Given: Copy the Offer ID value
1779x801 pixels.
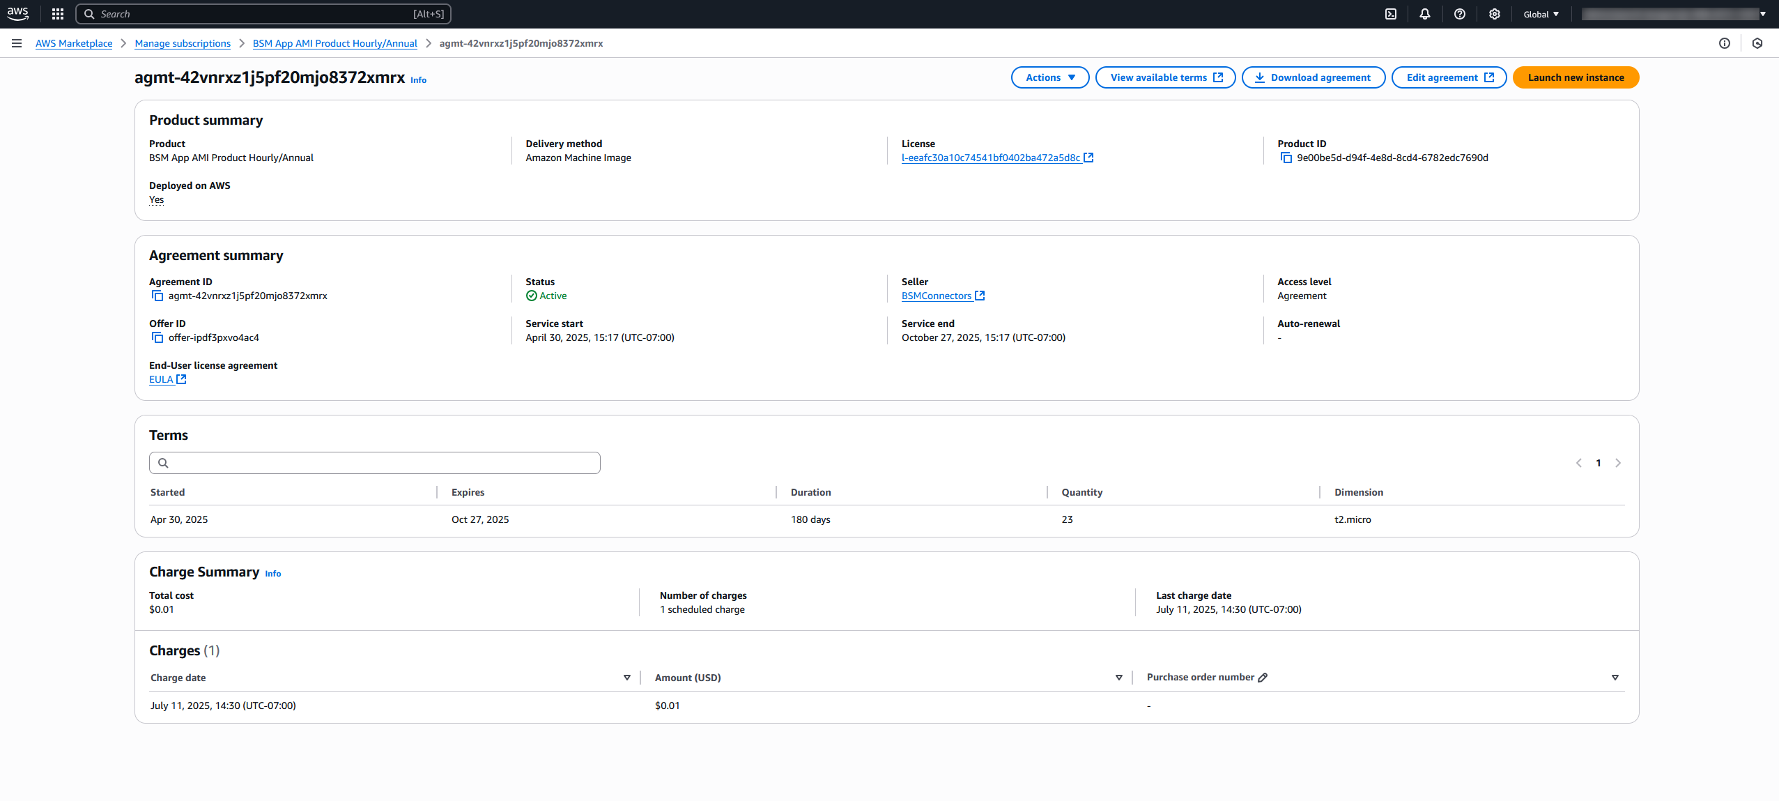Looking at the screenshot, I should click(x=157, y=338).
